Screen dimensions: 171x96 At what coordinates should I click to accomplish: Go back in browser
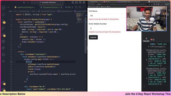(x=89, y=4)
